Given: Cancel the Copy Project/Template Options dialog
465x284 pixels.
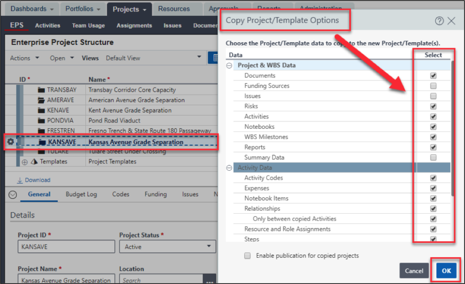Looking at the screenshot, I should tap(414, 270).
